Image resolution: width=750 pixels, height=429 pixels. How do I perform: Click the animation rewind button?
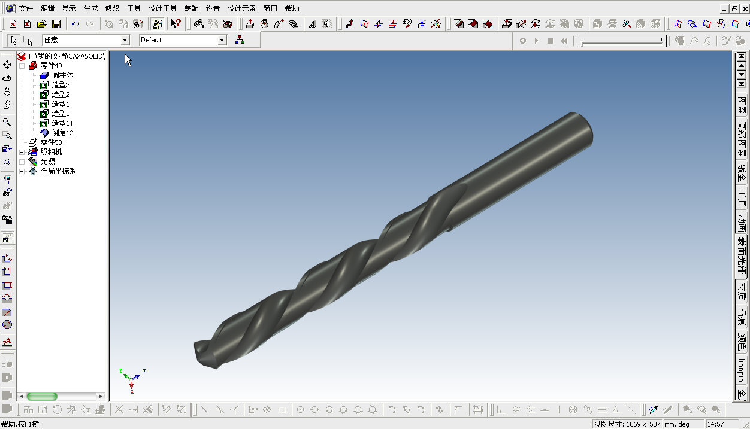564,41
